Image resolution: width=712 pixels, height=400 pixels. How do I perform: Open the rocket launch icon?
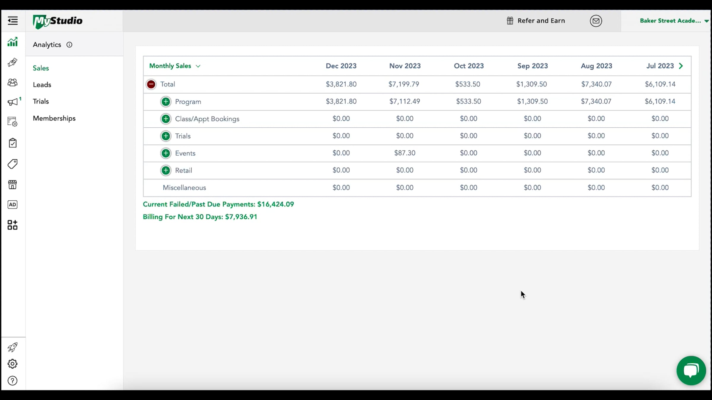point(12,347)
